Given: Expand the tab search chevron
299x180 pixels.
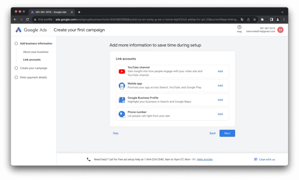Looking at the screenshot, I should [282, 12].
